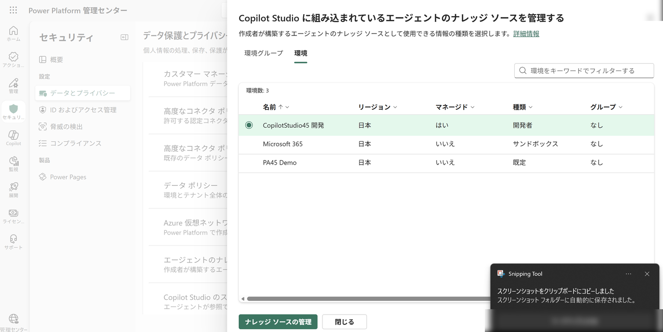Open the 展開 rocket icon
Image resolution: width=663 pixels, height=332 pixels.
pos(13,190)
